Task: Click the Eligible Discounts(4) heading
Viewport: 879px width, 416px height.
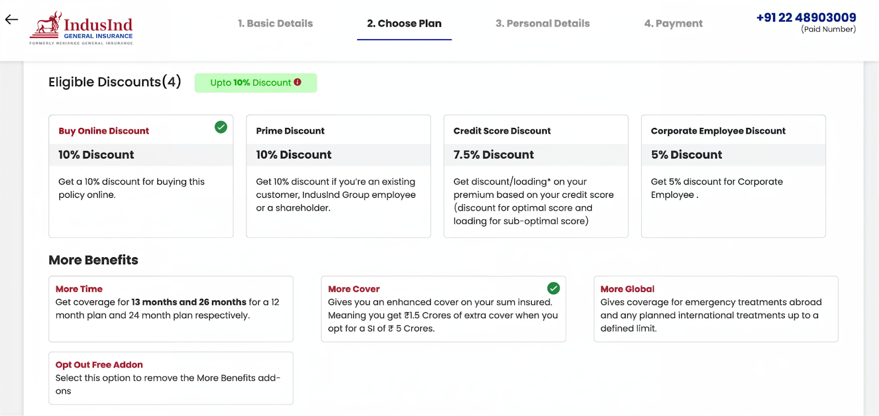Action: click(115, 82)
